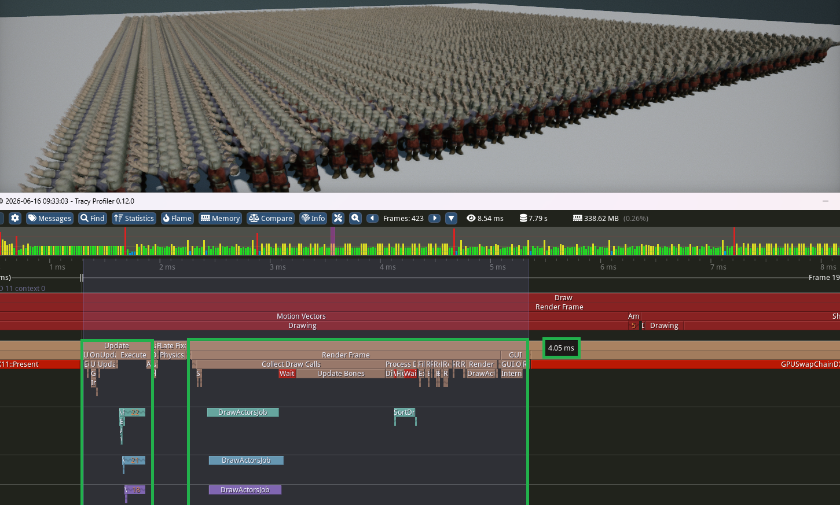Viewport: 840px width, 505px height.
Task: Open the Compare traces window
Action: pos(270,218)
